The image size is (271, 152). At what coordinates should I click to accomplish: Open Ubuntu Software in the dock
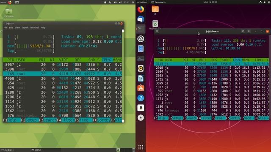coord(141,88)
